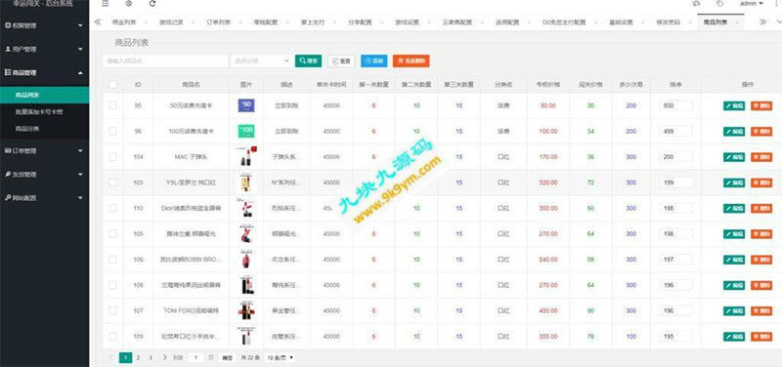Check the checkbox for ID 106 row

[112, 260]
